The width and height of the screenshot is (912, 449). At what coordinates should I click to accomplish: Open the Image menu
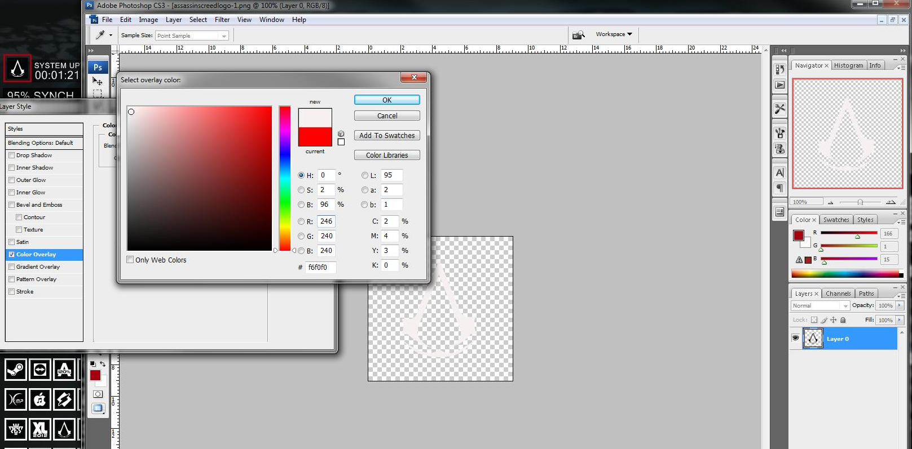(x=148, y=20)
